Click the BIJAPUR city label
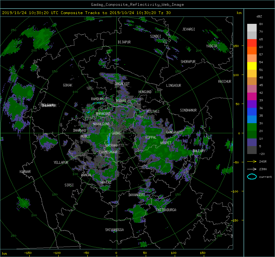 pos(124,42)
